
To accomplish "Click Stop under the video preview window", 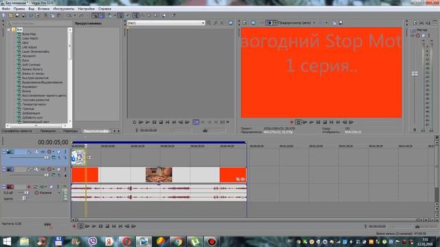I will [x=324, y=122].
